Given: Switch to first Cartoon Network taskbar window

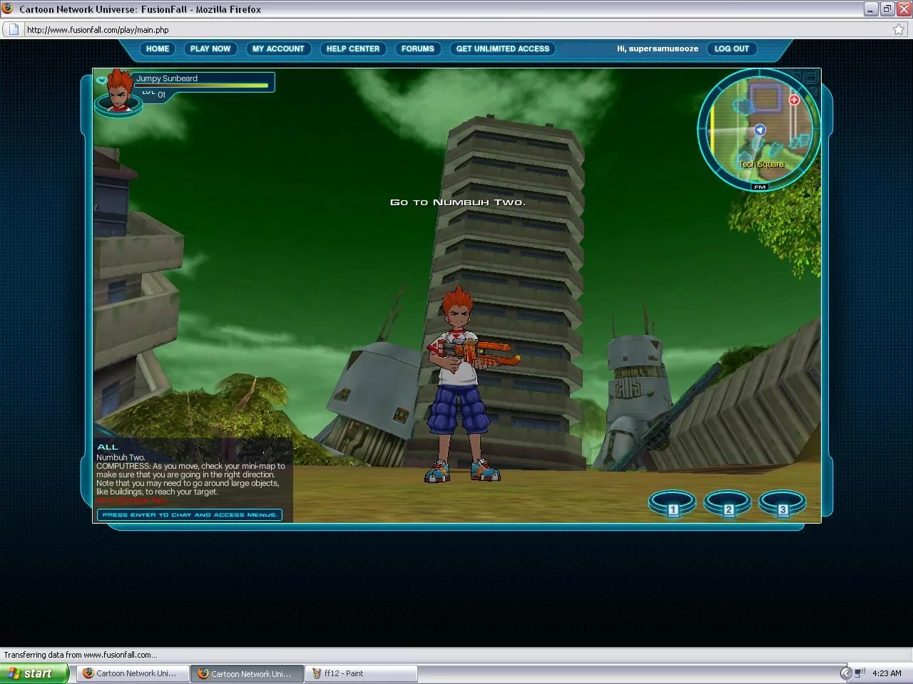Looking at the screenshot, I should pos(133,673).
